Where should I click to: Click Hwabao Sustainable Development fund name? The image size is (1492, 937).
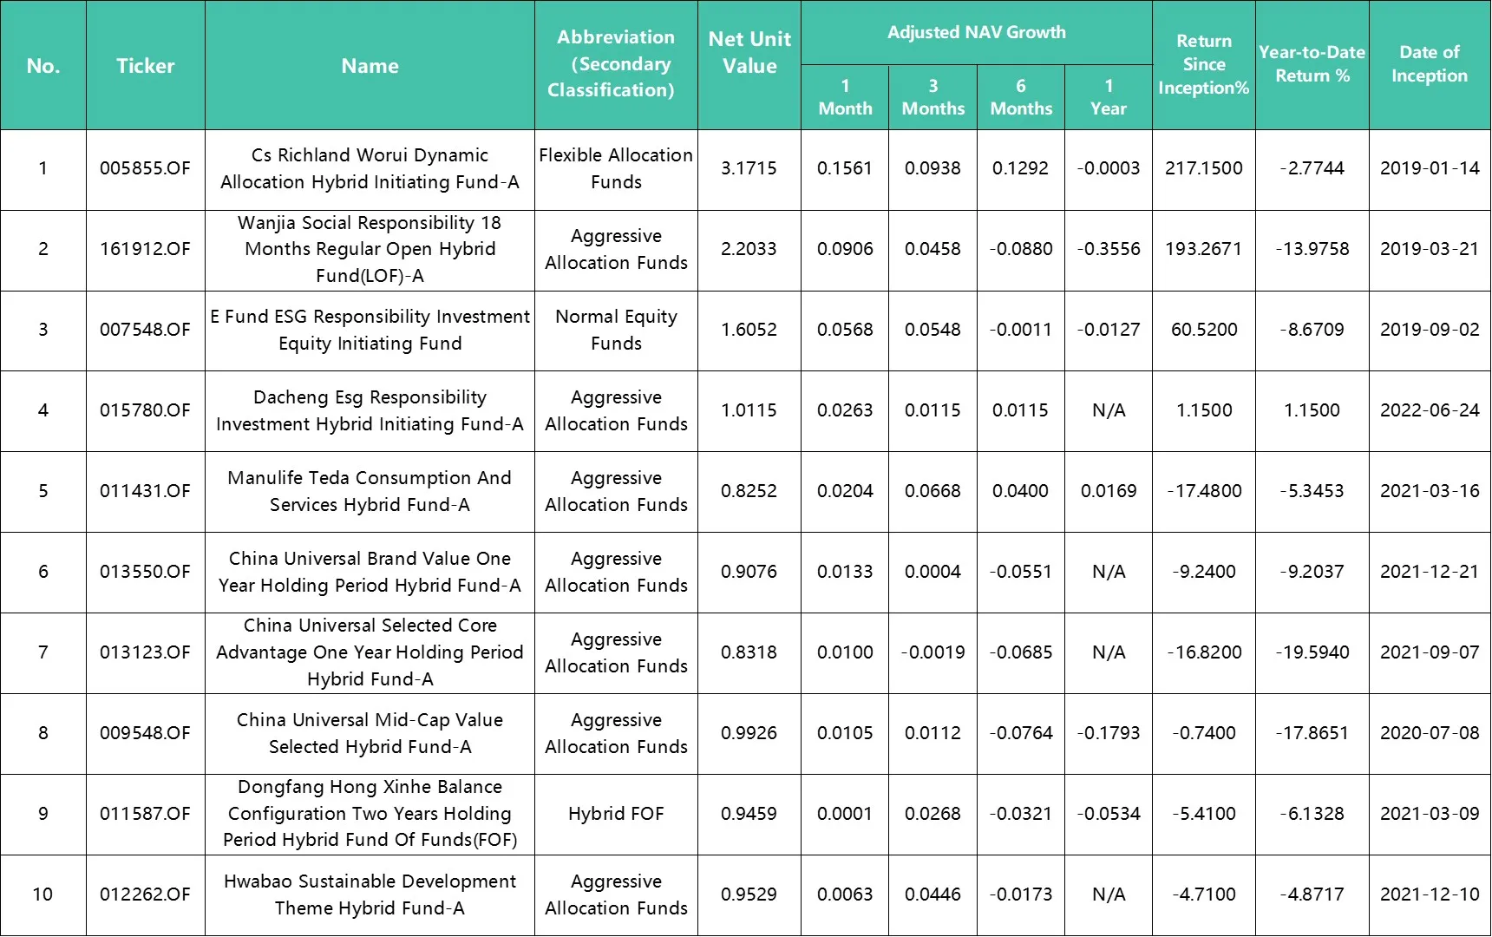point(370,894)
